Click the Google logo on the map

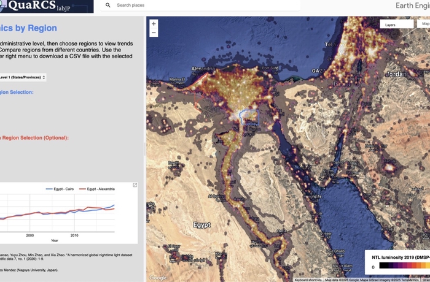(158, 277)
